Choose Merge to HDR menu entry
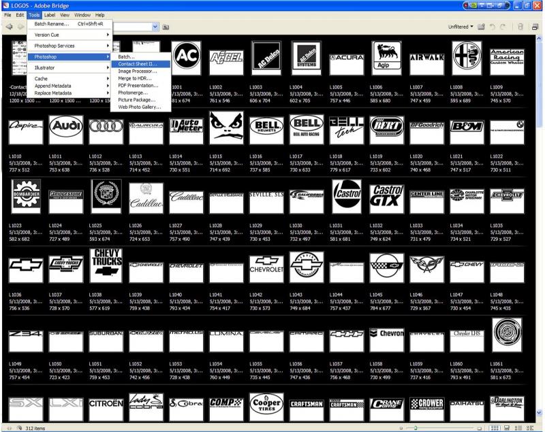The image size is (545, 432). coord(140,78)
